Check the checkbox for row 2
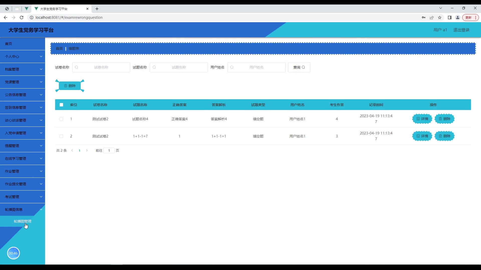Image resolution: width=481 pixels, height=270 pixels. coord(61,136)
